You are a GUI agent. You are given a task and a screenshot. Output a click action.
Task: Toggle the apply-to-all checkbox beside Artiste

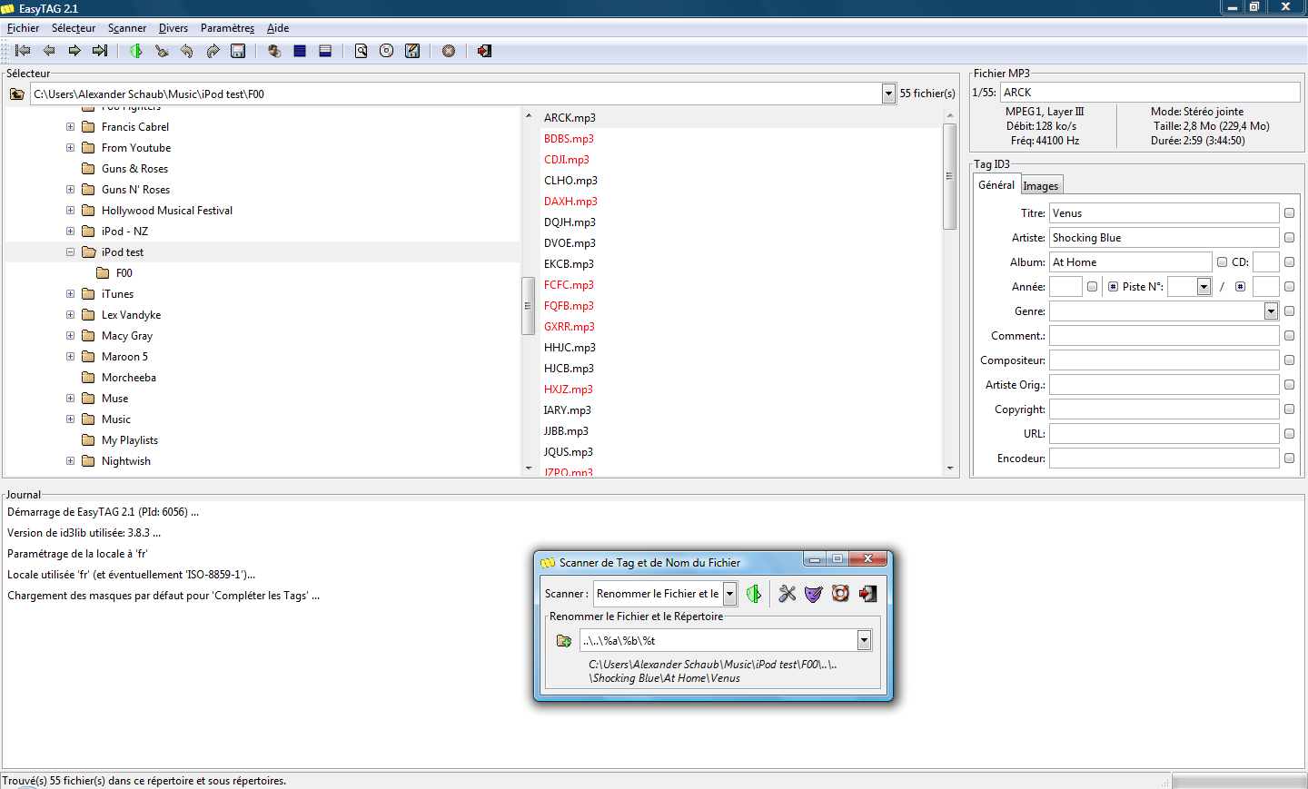(x=1289, y=238)
